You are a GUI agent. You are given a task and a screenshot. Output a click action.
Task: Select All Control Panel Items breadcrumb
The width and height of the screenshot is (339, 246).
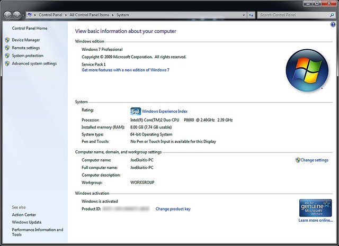(x=90, y=15)
